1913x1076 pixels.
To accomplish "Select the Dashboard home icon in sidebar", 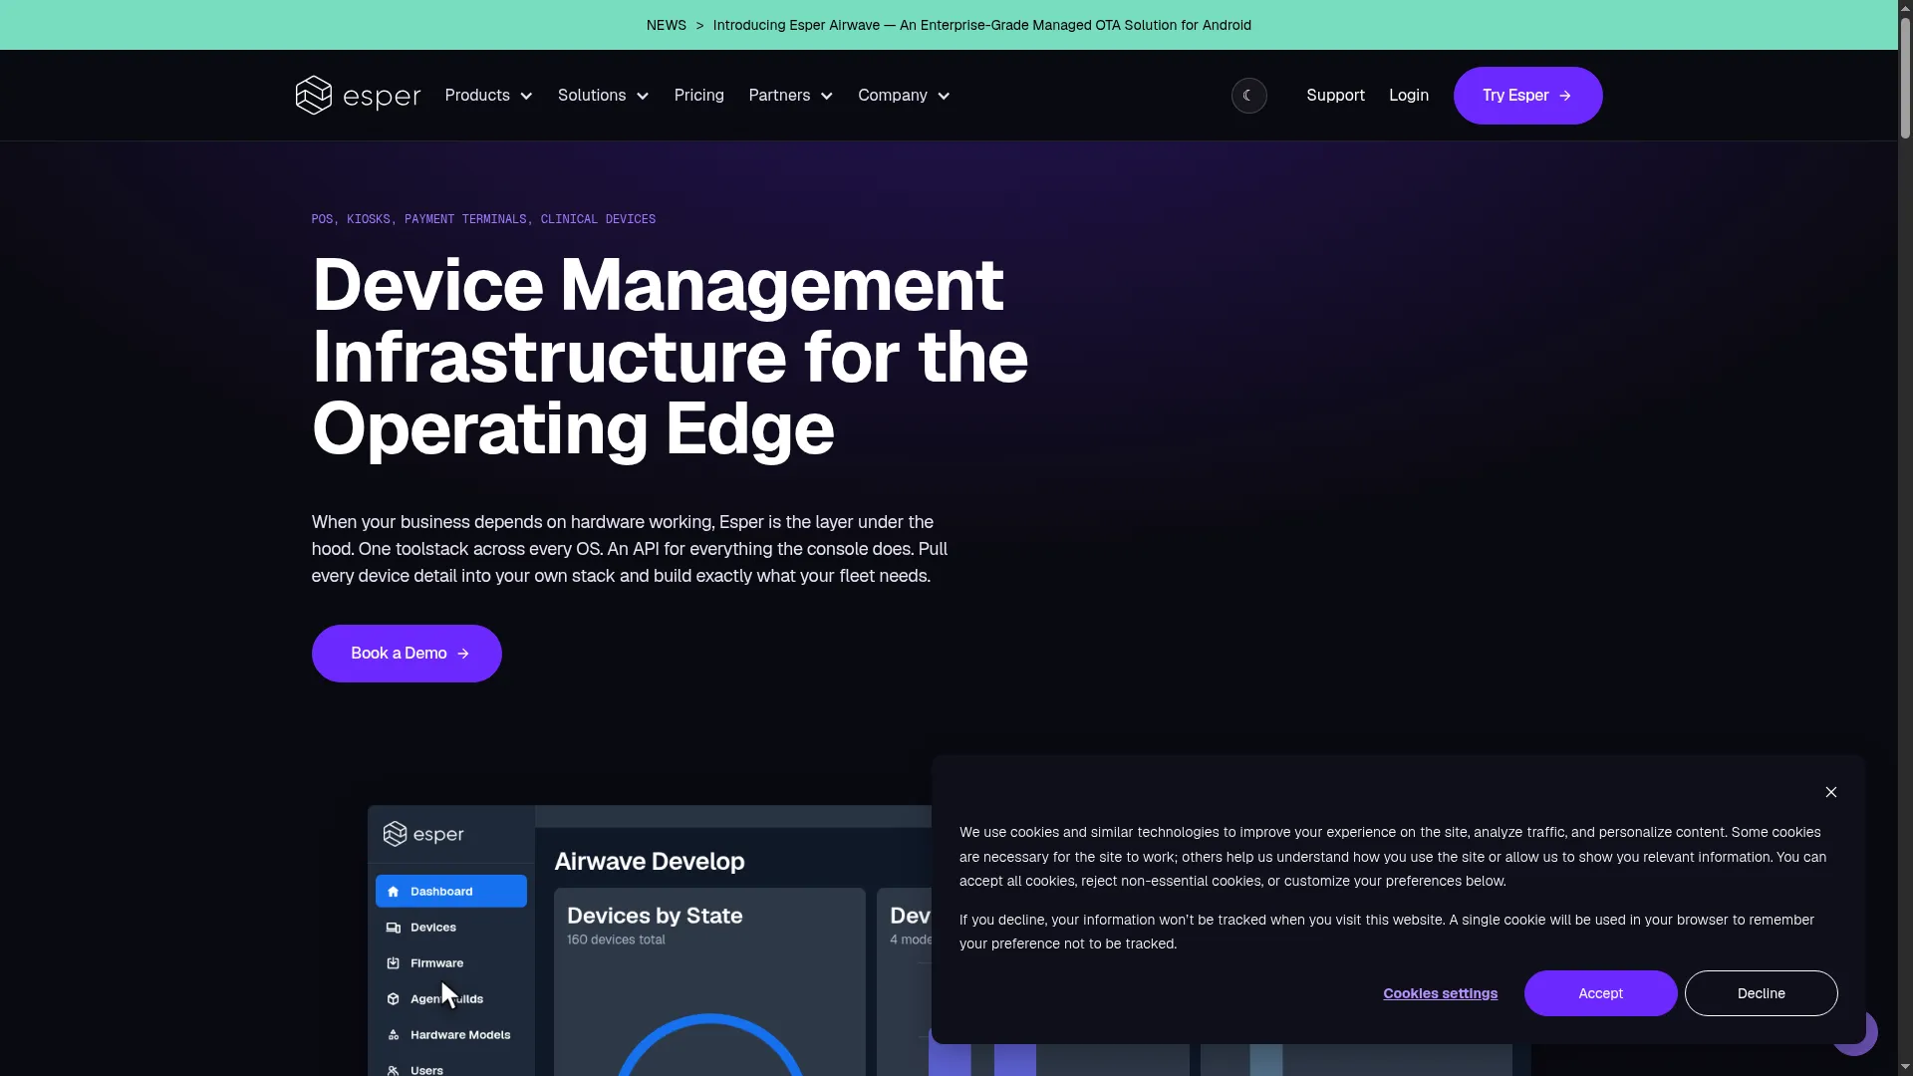I will point(393,892).
